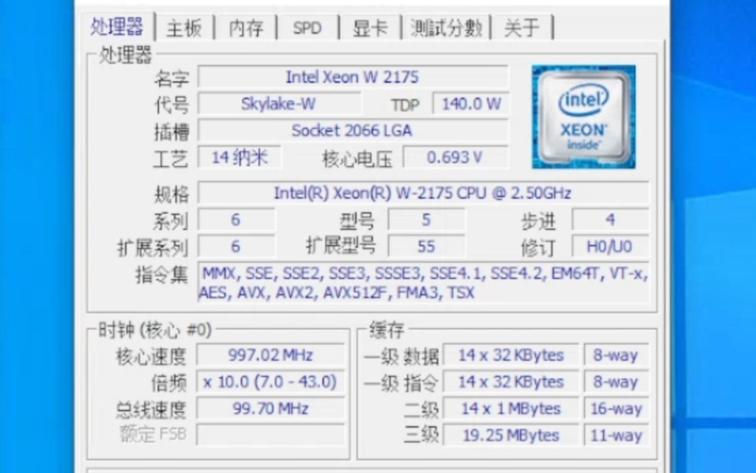
Task: Click the TDP value 140.0 W
Action: pyautogui.click(x=471, y=104)
